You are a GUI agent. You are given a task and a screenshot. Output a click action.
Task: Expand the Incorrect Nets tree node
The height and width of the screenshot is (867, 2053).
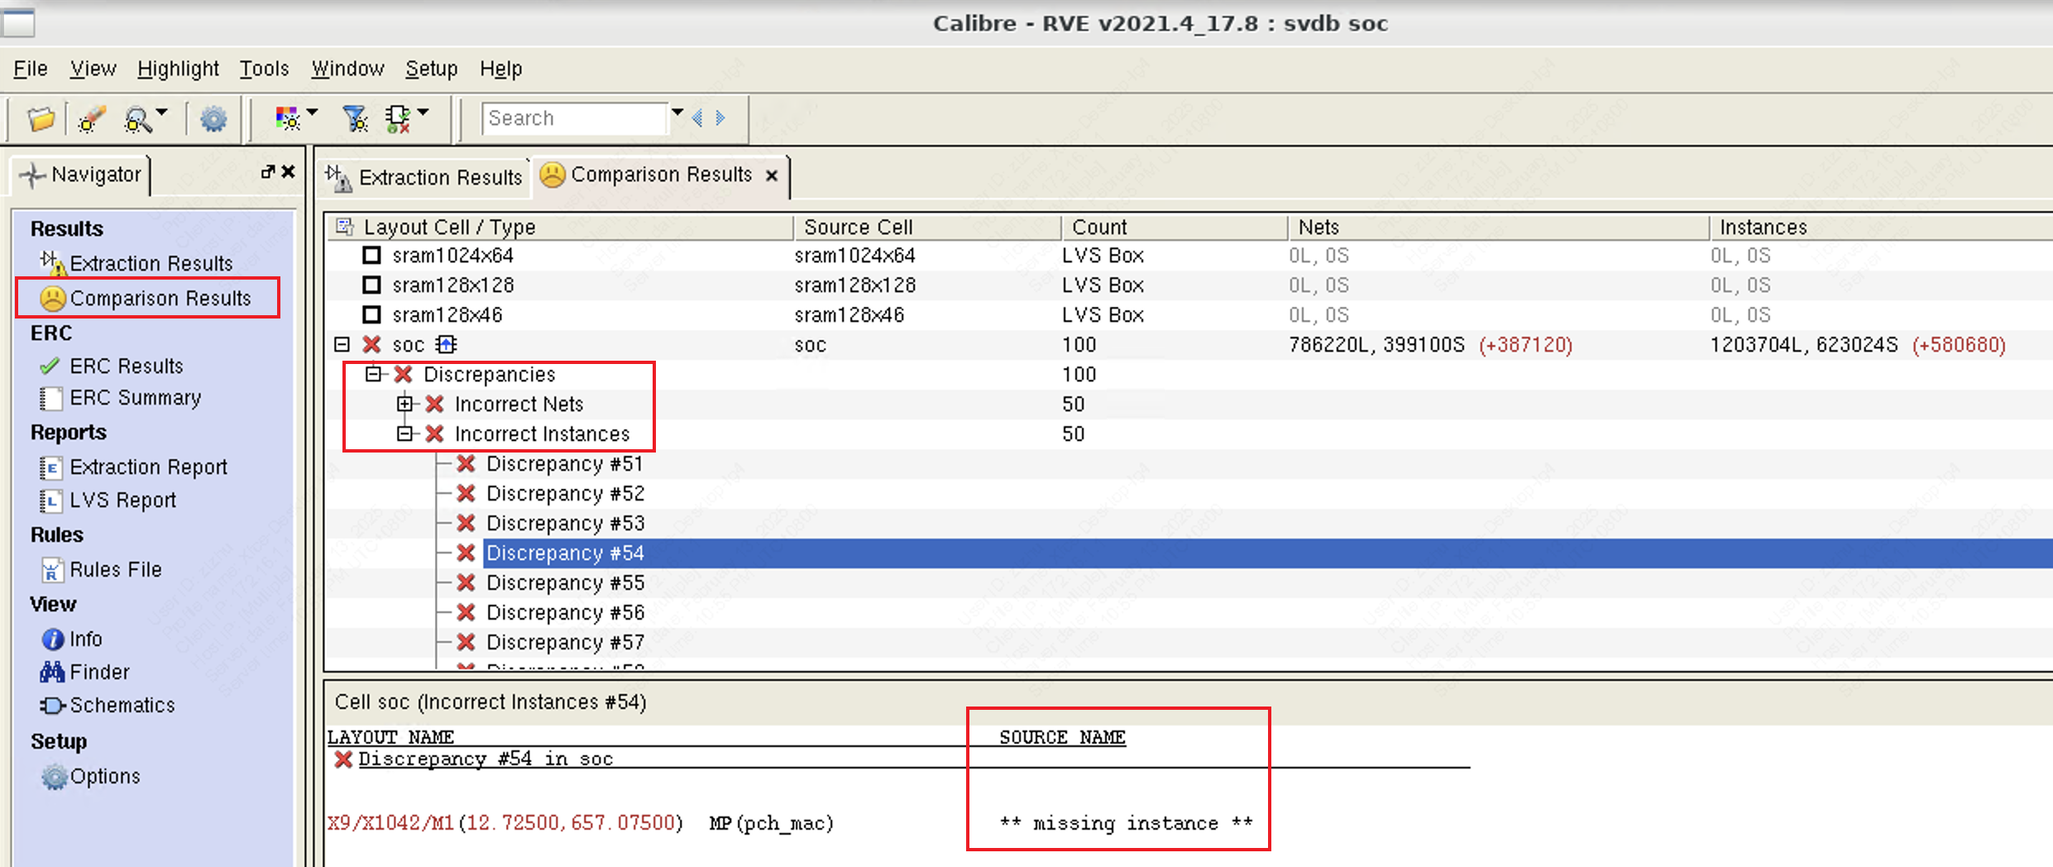[404, 405]
